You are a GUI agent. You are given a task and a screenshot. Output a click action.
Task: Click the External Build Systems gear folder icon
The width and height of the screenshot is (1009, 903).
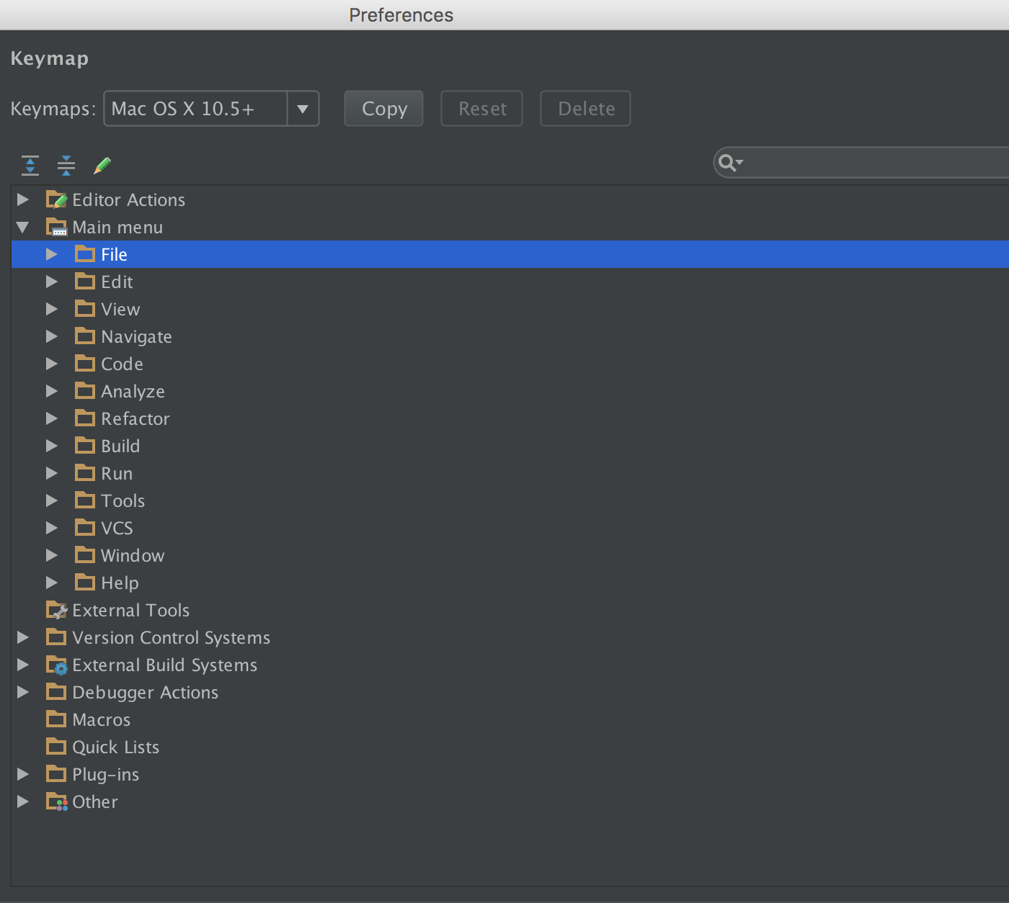click(x=56, y=665)
